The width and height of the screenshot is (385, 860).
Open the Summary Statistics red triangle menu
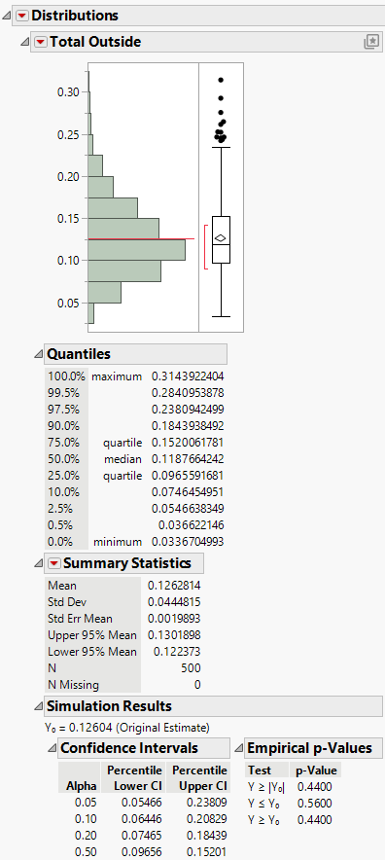[x=53, y=563]
